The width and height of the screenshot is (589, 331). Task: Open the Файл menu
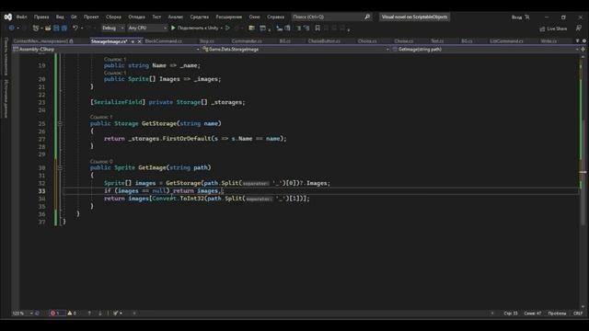point(21,17)
